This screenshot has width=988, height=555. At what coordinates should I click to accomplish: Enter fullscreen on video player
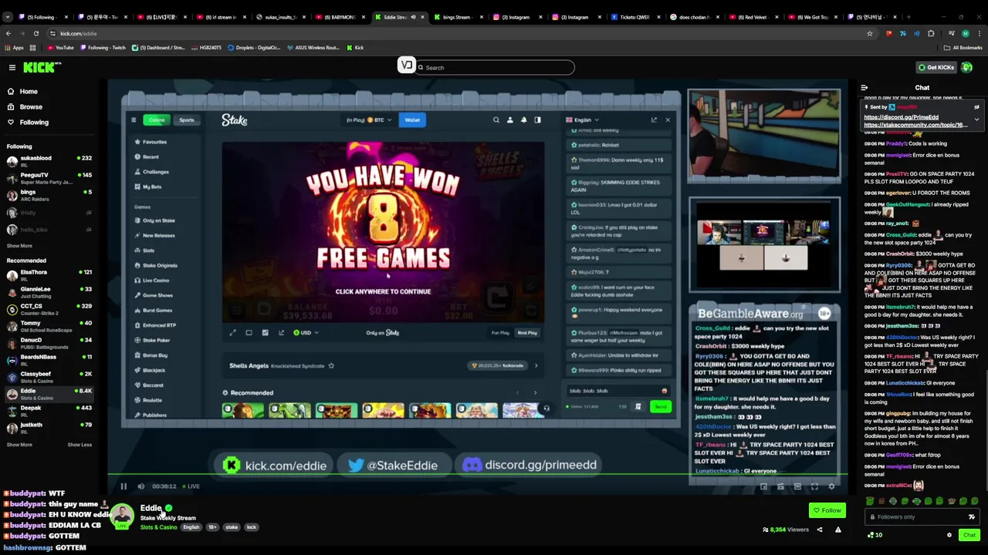point(814,486)
